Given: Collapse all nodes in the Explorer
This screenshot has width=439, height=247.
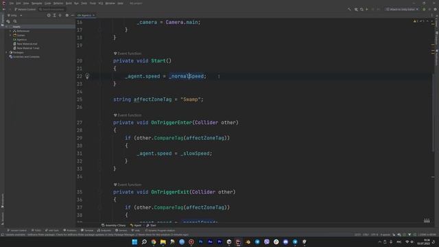Looking at the screenshot, I should click(x=60, y=15).
